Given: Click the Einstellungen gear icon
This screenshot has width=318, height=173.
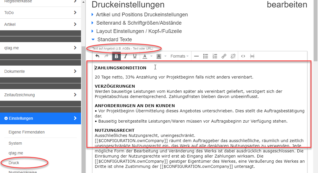Looking at the screenshot, I should point(6,118).
